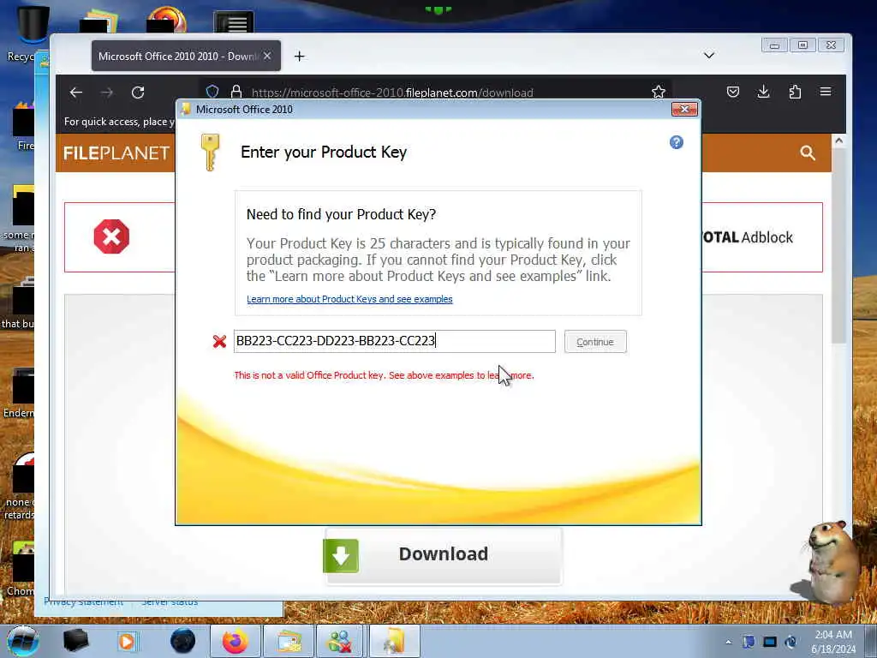
Task: Reload the page in Firefox
Action: (x=138, y=93)
